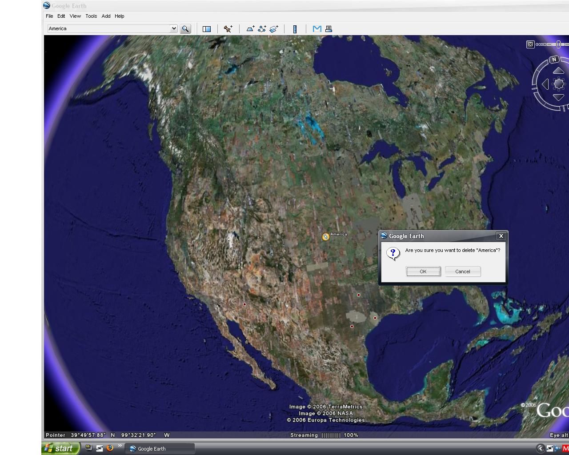Open the Windows Start menu
The width and height of the screenshot is (569, 455).
pyautogui.click(x=61, y=448)
